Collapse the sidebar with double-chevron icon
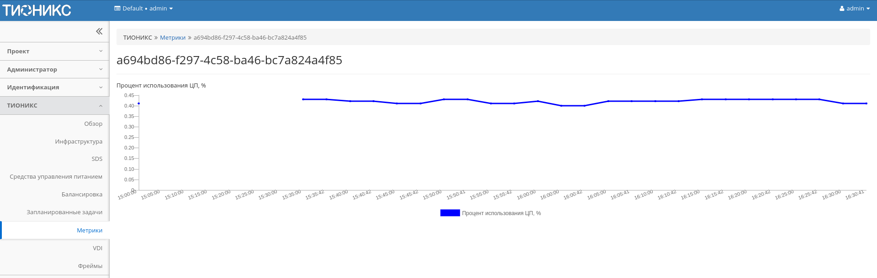 pos(99,31)
